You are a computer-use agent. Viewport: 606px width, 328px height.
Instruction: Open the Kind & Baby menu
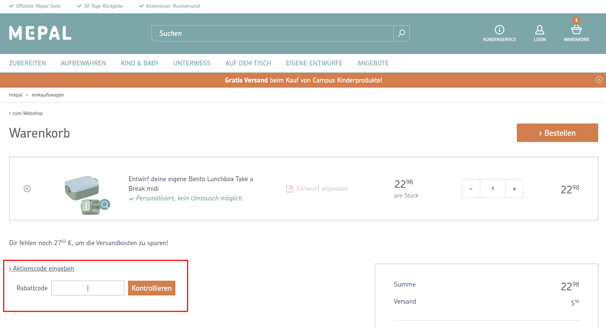(139, 63)
